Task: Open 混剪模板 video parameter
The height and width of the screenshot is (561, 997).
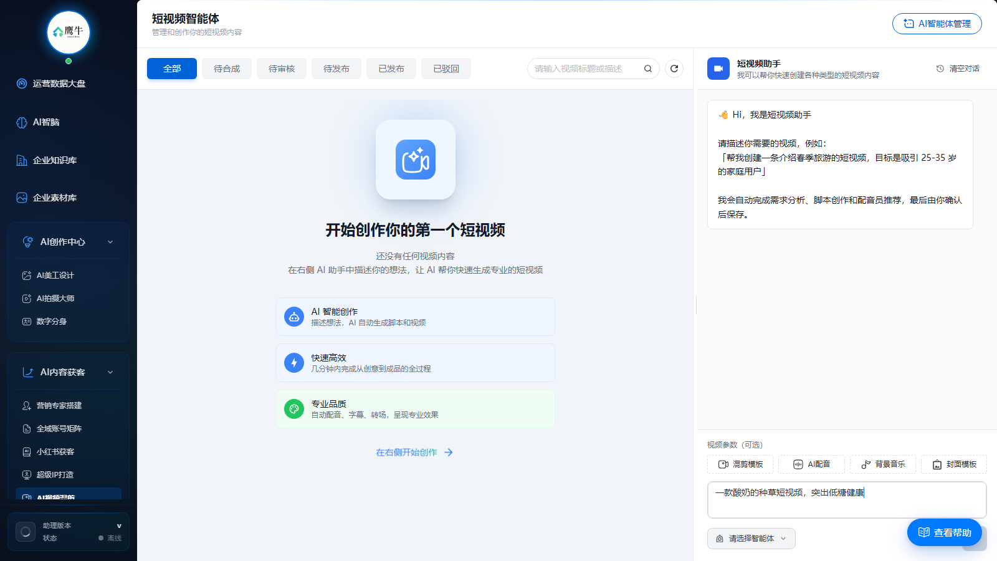Action: (740, 464)
